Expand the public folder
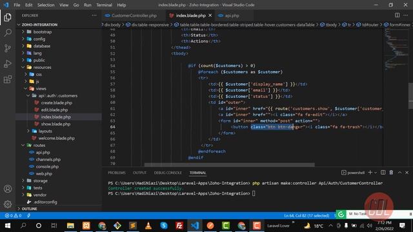Viewport: 413px width, 232px height. click(39, 60)
